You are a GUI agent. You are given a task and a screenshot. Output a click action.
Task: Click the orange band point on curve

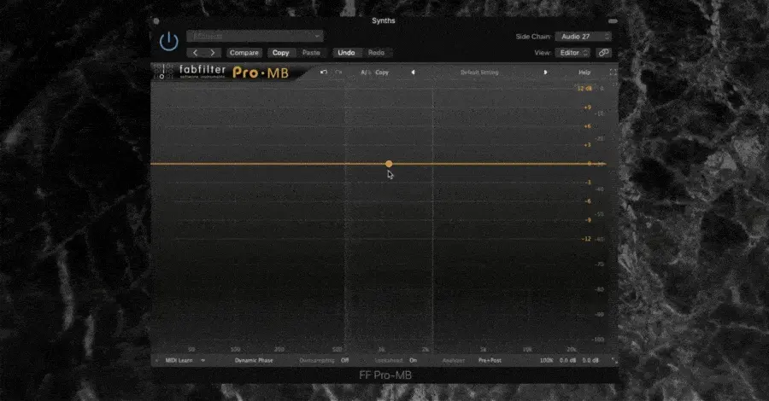[389, 164]
